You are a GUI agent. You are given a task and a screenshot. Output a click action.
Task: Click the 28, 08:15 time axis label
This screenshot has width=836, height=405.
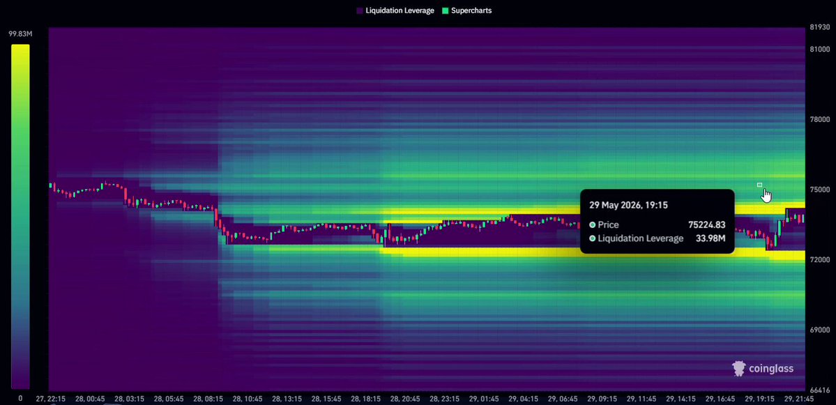208,399
